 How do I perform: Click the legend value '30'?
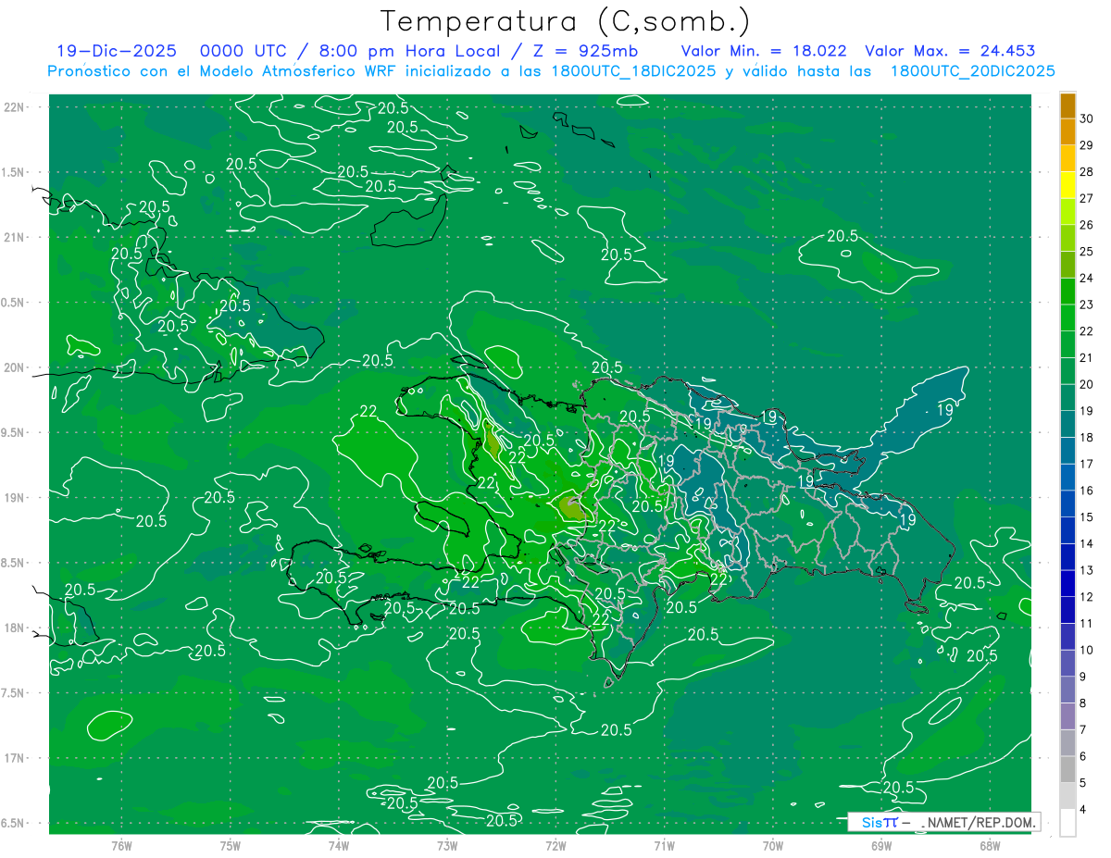tap(1087, 118)
